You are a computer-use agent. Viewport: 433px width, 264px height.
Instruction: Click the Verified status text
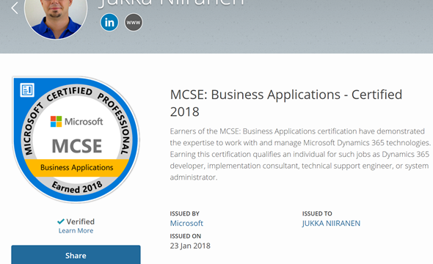(80, 221)
